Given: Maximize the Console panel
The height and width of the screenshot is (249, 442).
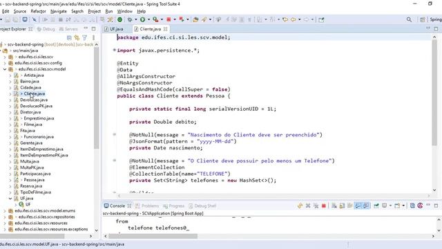Looking at the screenshot, I should [436, 206].
